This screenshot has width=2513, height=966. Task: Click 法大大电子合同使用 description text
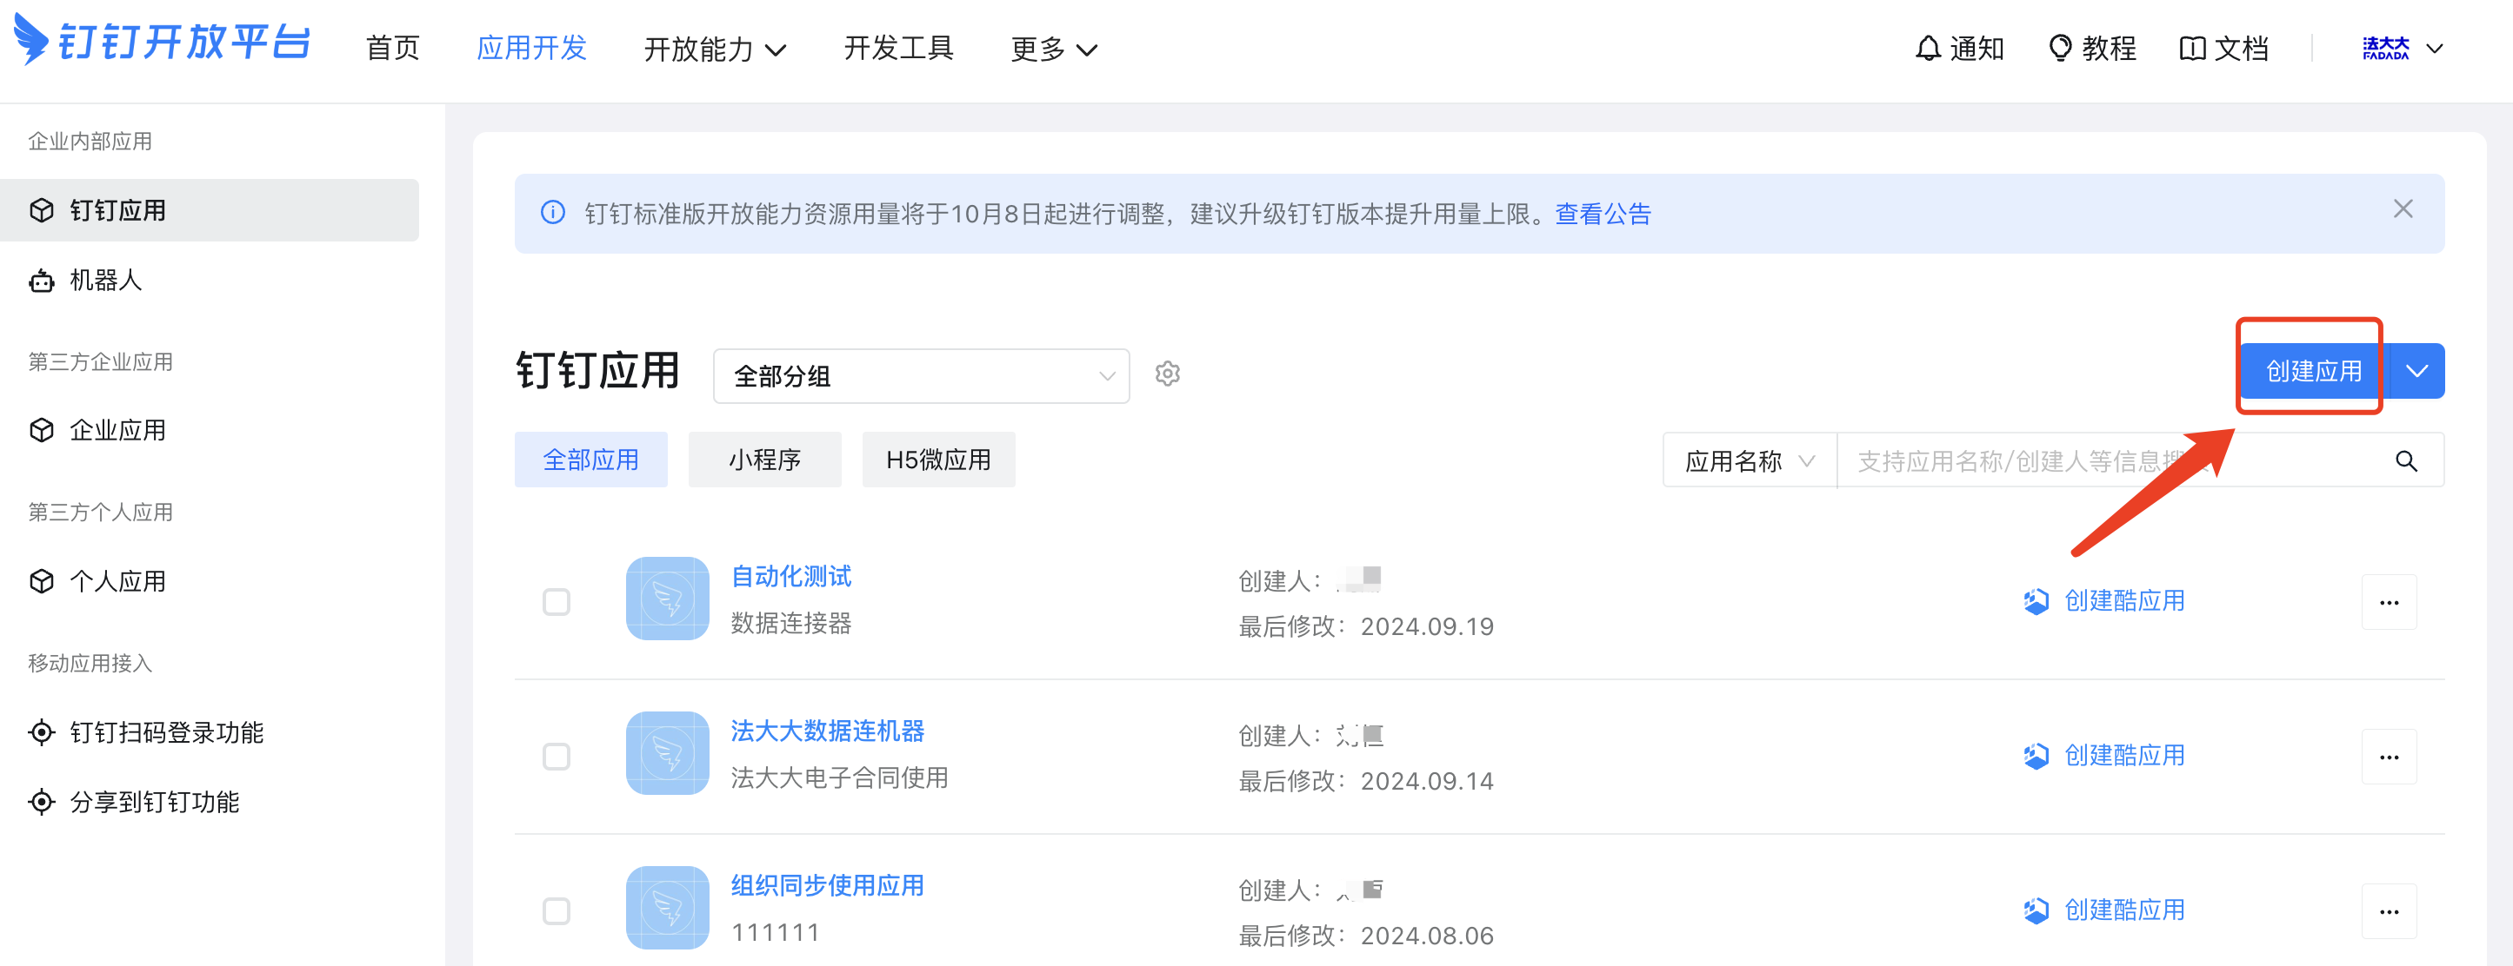coord(839,777)
